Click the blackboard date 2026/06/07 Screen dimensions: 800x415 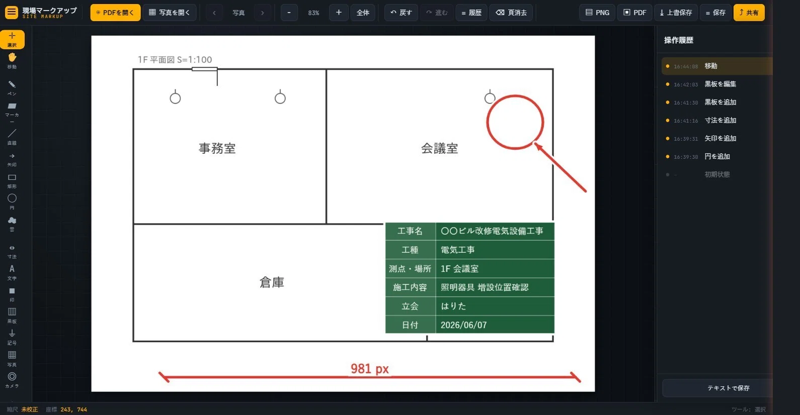pos(463,325)
